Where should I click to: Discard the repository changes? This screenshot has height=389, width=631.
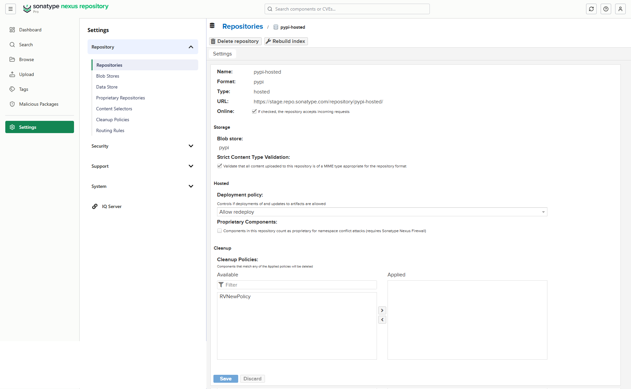(252, 379)
